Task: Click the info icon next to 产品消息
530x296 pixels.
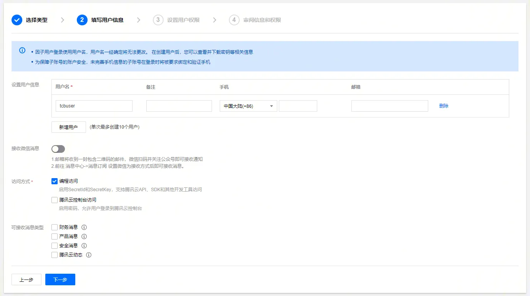Action: coord(84,236)
